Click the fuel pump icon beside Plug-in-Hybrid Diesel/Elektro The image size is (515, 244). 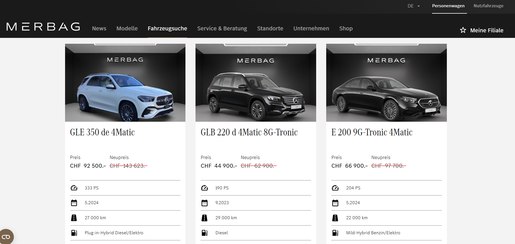tap(74, 233)
